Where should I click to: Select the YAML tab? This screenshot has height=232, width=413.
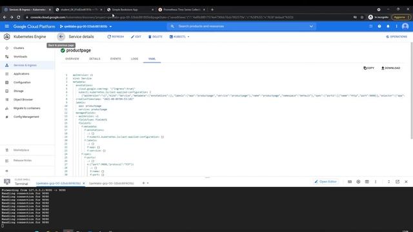(152, 59)
